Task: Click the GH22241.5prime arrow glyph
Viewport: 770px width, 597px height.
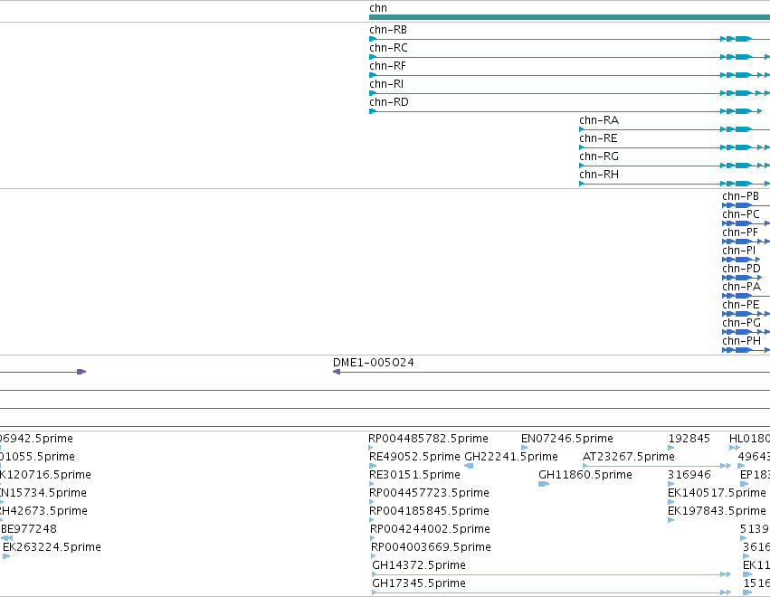Action: coord(469,466)
